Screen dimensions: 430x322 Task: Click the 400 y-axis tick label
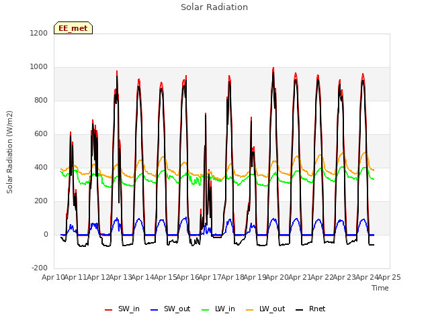(41, 167)
